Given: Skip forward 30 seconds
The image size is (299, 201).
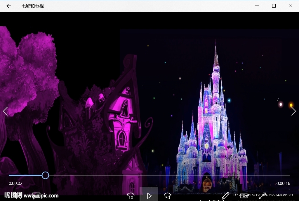Looking at the screenshot, I should click(167, 196).
